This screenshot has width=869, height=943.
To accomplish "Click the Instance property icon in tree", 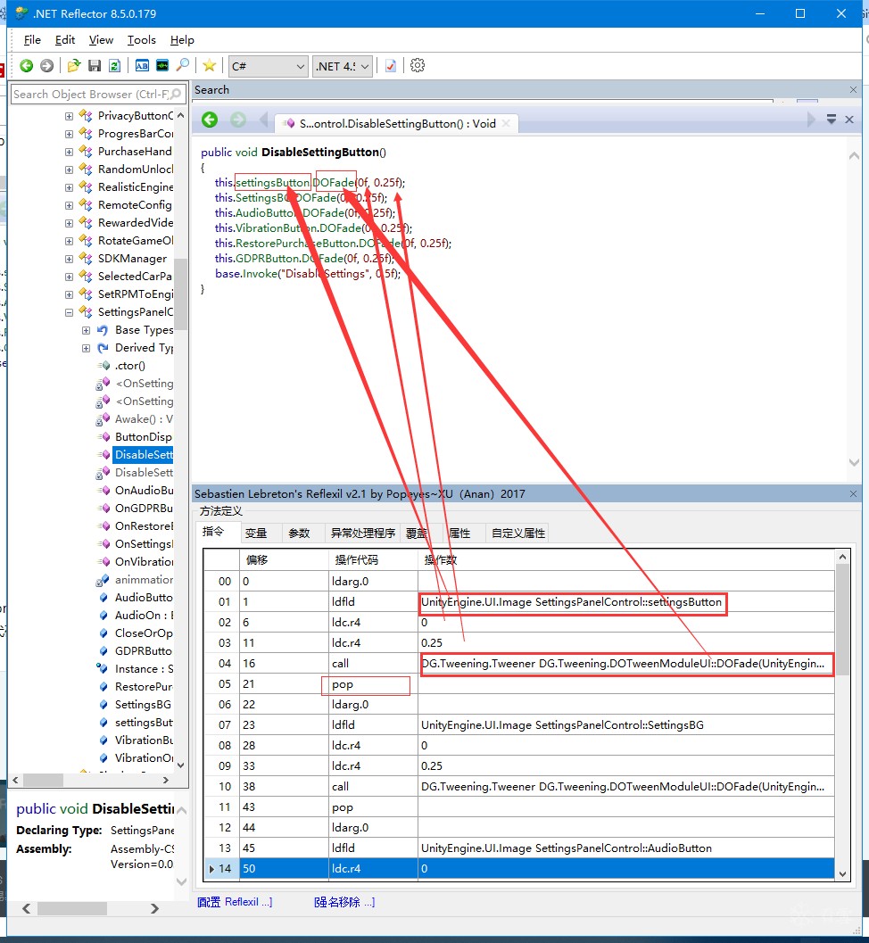I will (103, 668).
